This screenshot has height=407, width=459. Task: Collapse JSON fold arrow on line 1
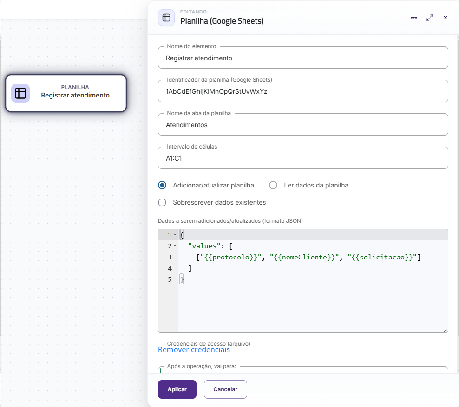click(x=175, y=235)
